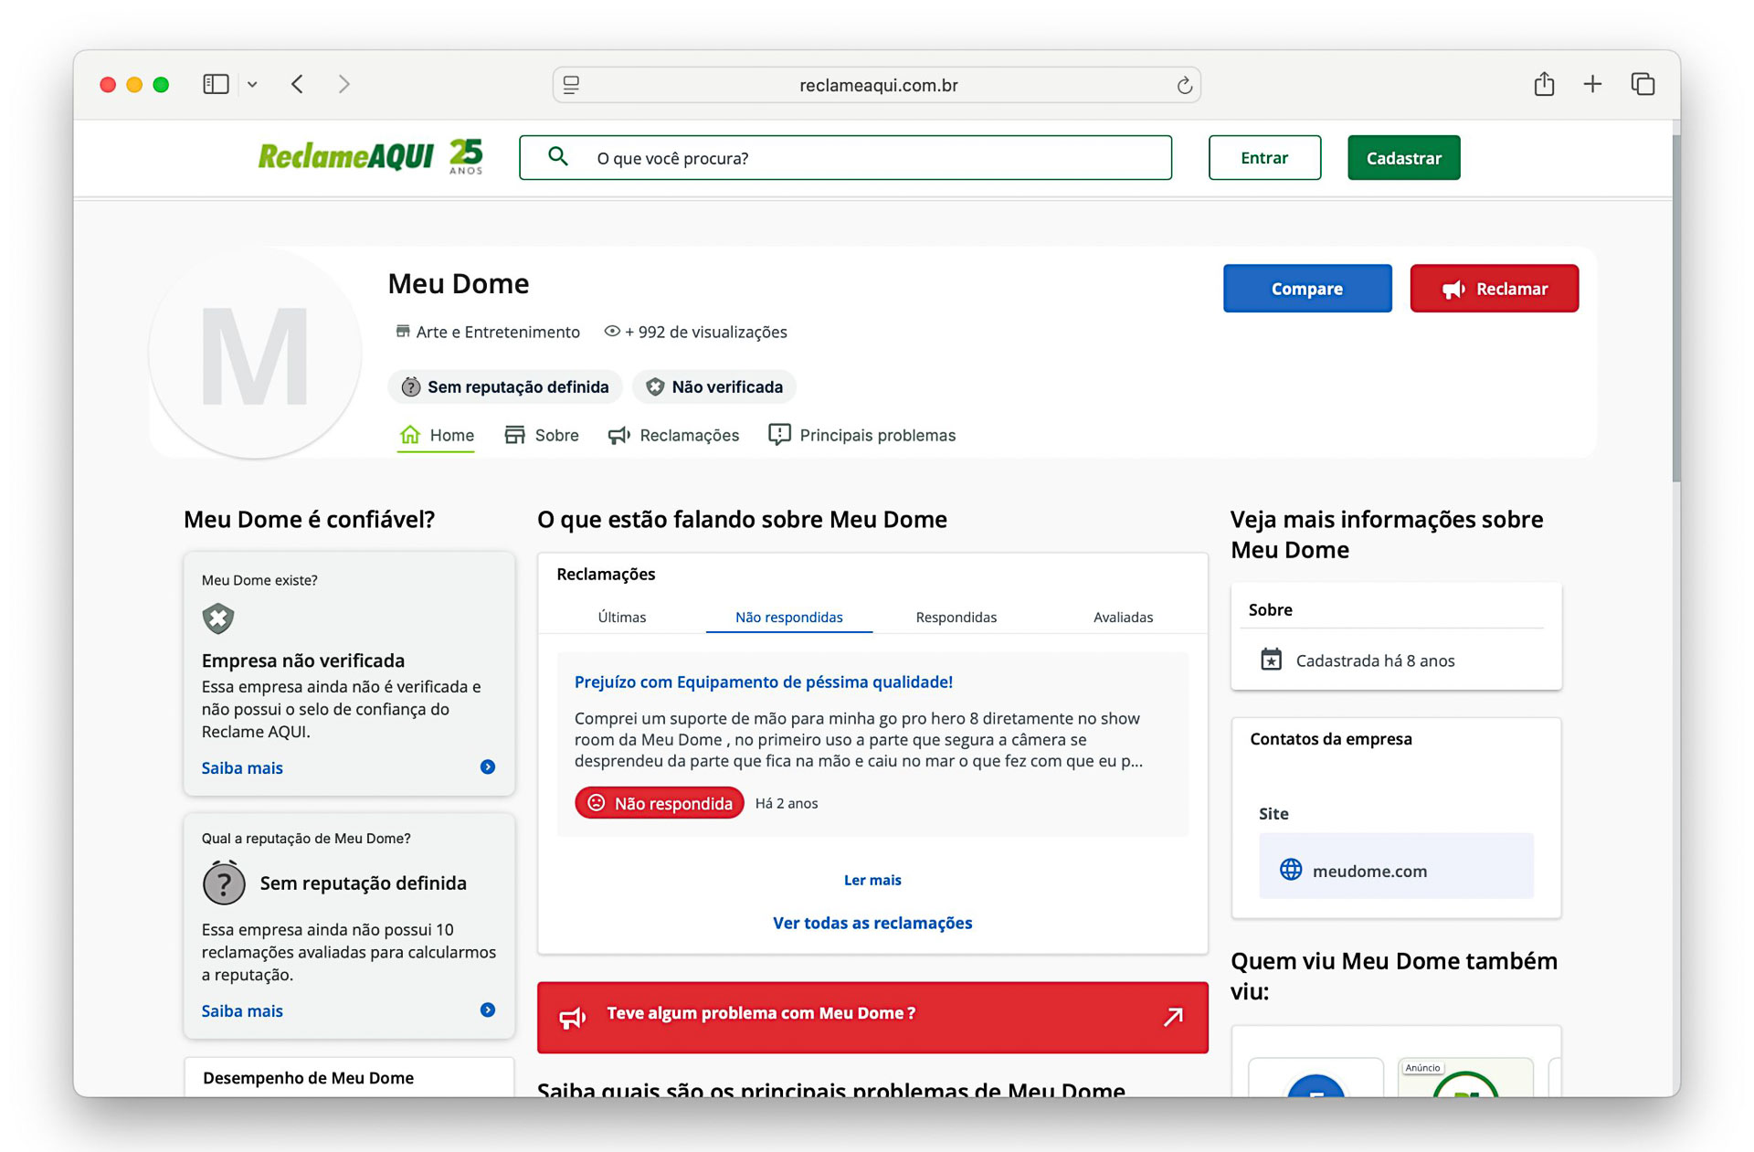This screenshot has height=1152, width=1754.
Task: Go forward to the next page
Action: click(x=344, y=84)
